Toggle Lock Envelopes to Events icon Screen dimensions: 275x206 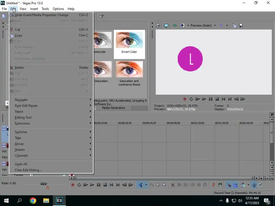point(254,185)
